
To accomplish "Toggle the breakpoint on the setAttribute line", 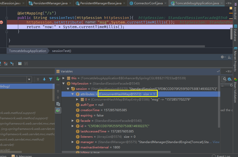I will pyautogui.click(x=2, y=22).
